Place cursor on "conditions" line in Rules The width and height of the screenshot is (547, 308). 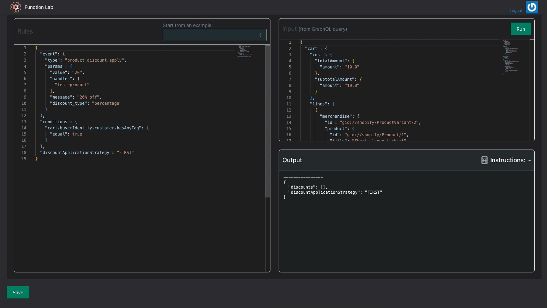[x=55, y=122]
